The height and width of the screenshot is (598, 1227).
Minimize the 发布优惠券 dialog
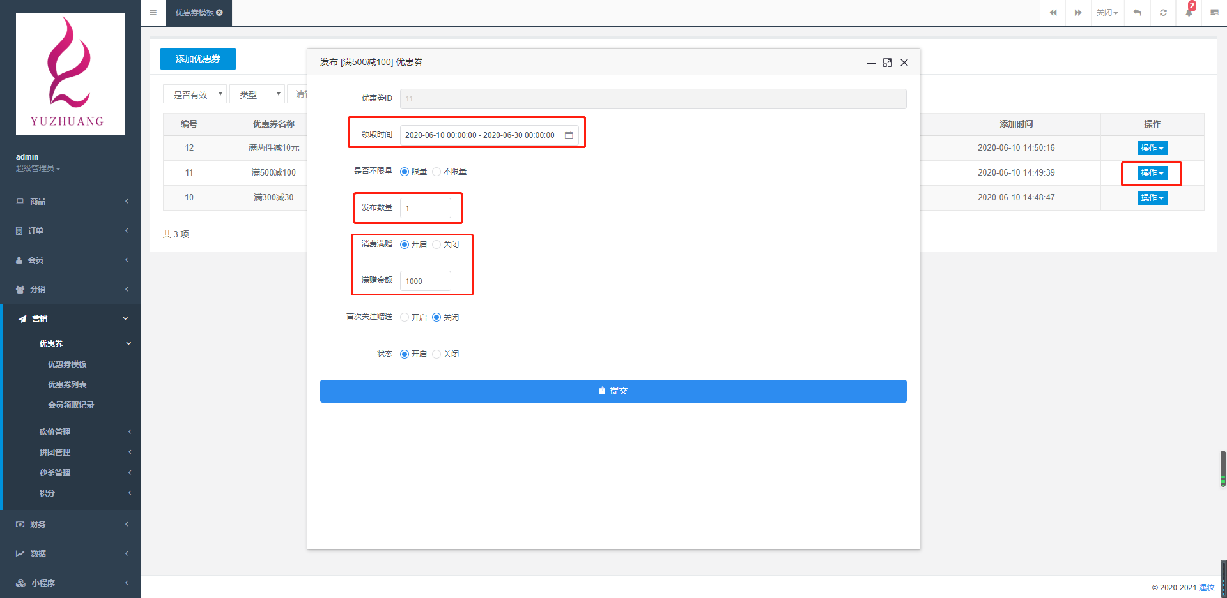pos(870,63)
